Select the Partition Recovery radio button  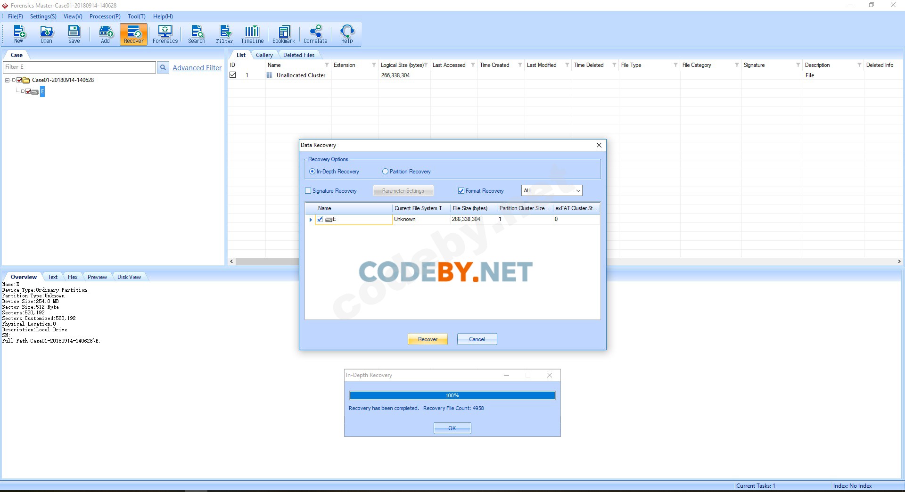pyautogui.click(x=385, y=172)
